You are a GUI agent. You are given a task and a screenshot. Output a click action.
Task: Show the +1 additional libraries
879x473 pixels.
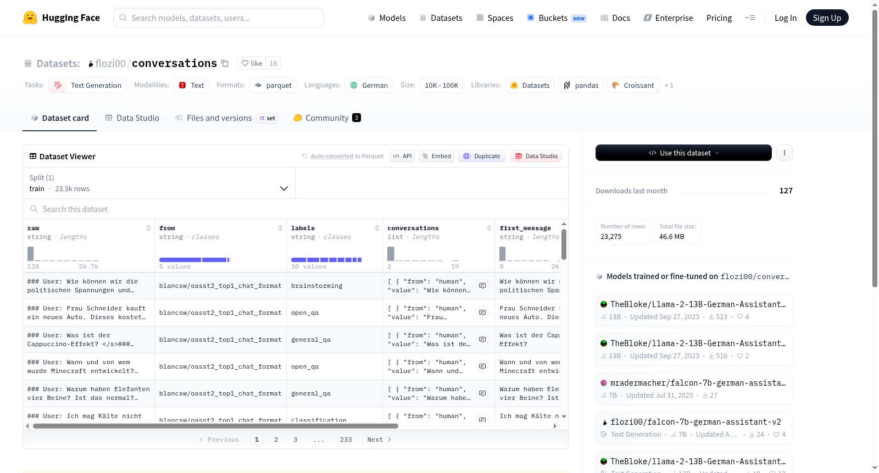[x=669, y=85]
